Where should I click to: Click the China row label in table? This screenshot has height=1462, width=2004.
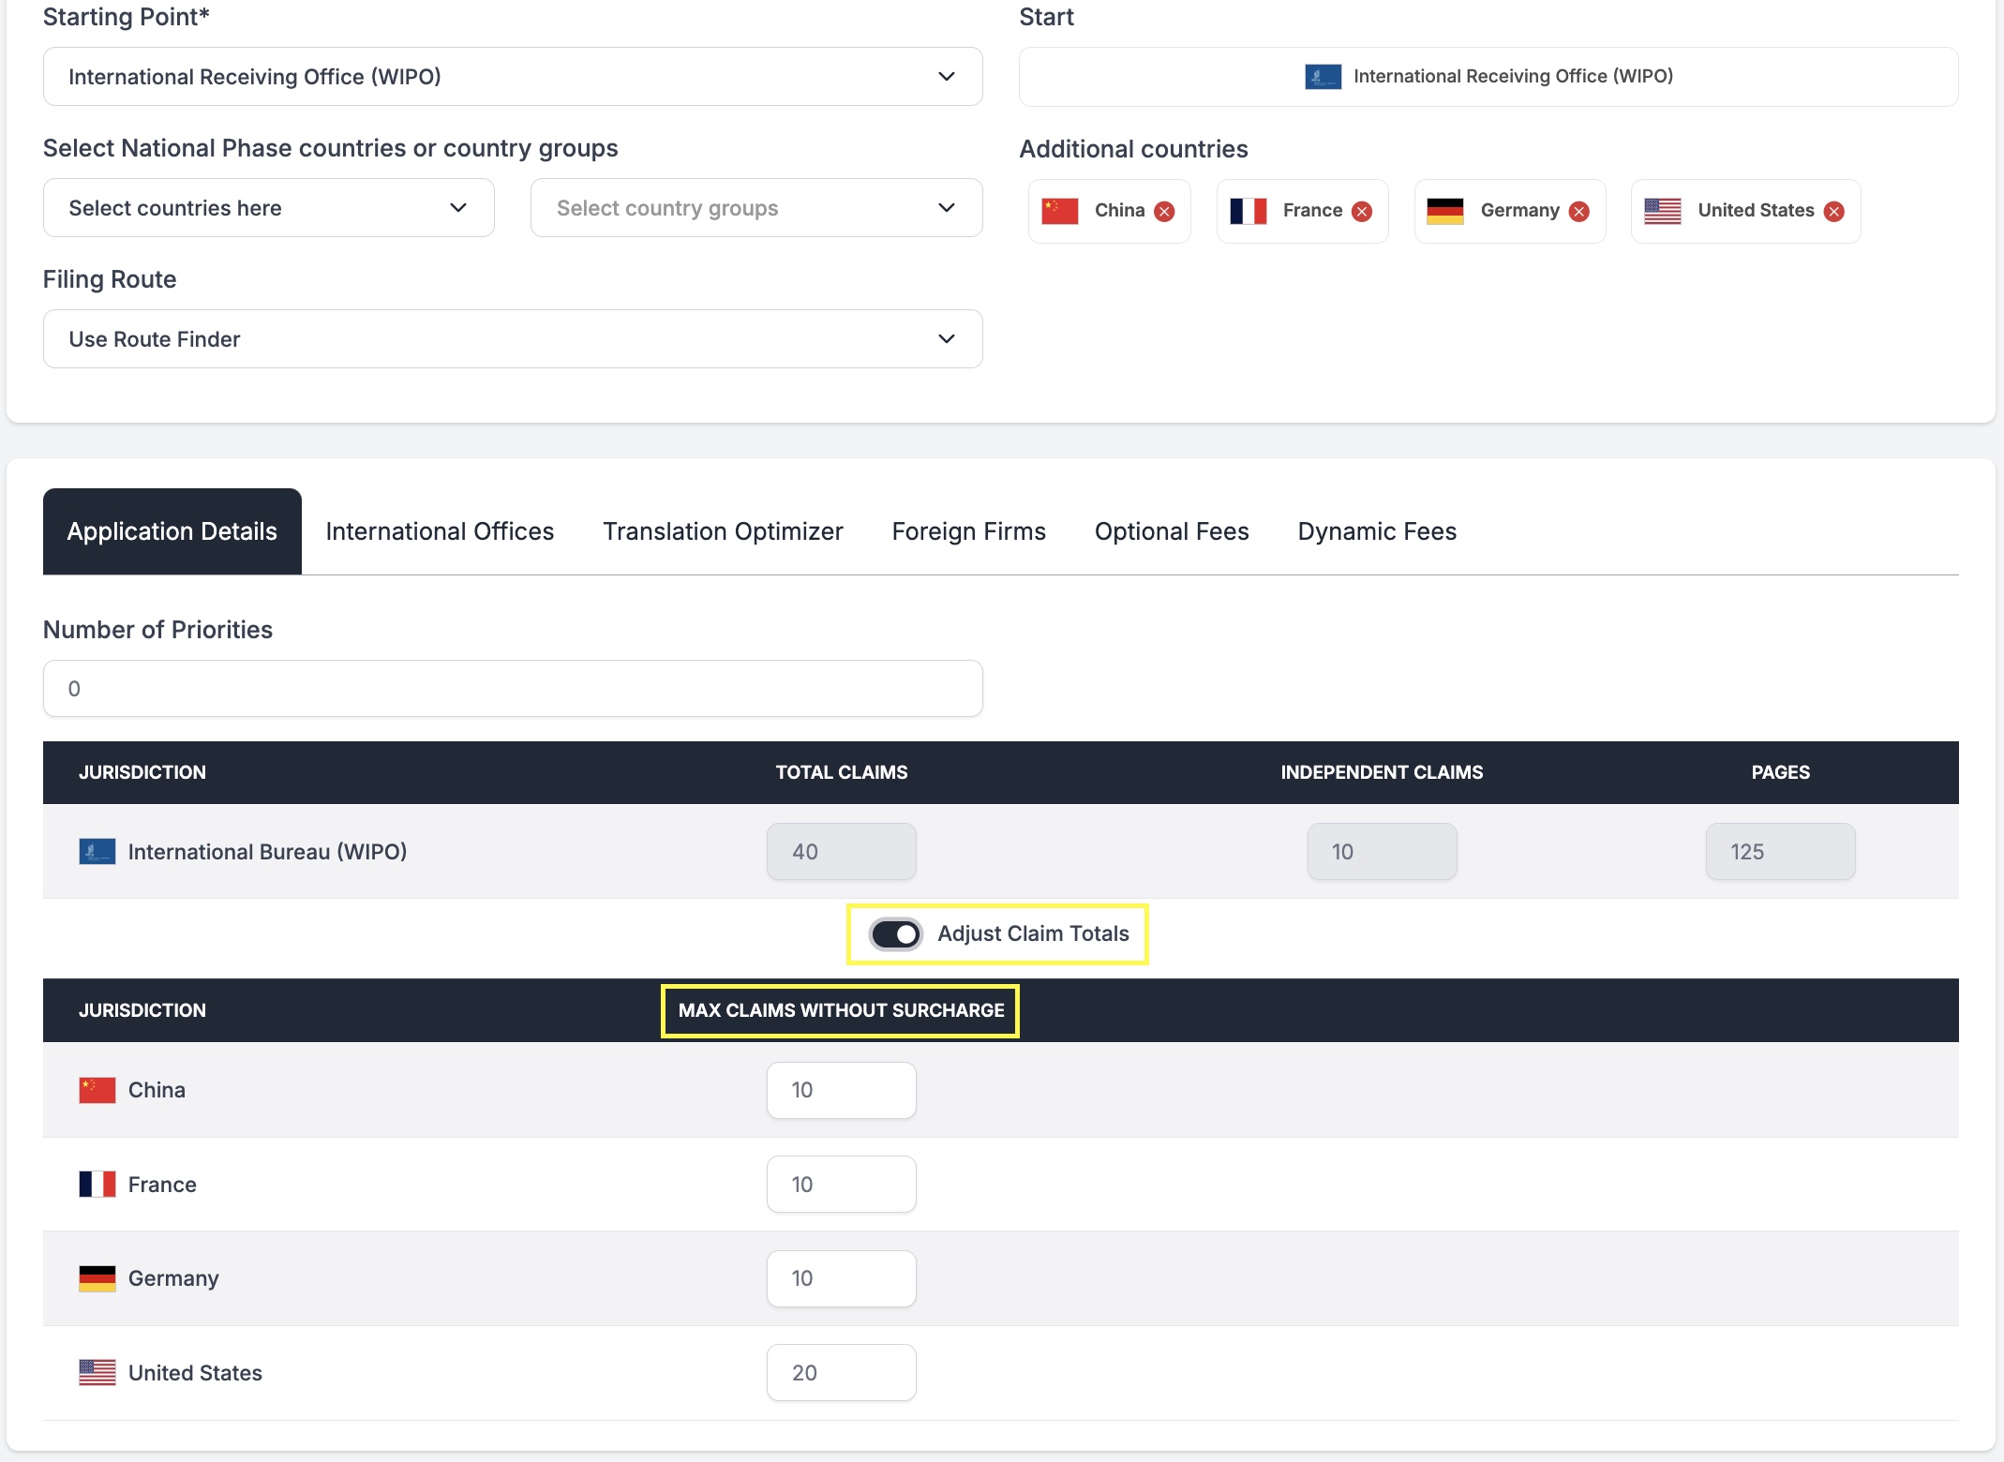157,1090
